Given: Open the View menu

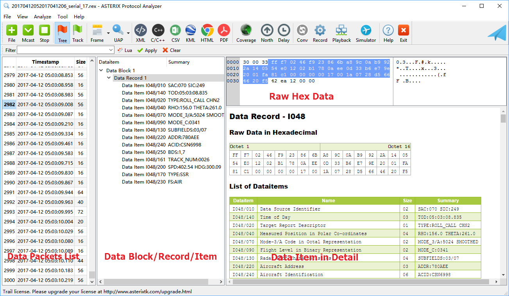Looking at the screenshot, I should click(x=22, y=17).
